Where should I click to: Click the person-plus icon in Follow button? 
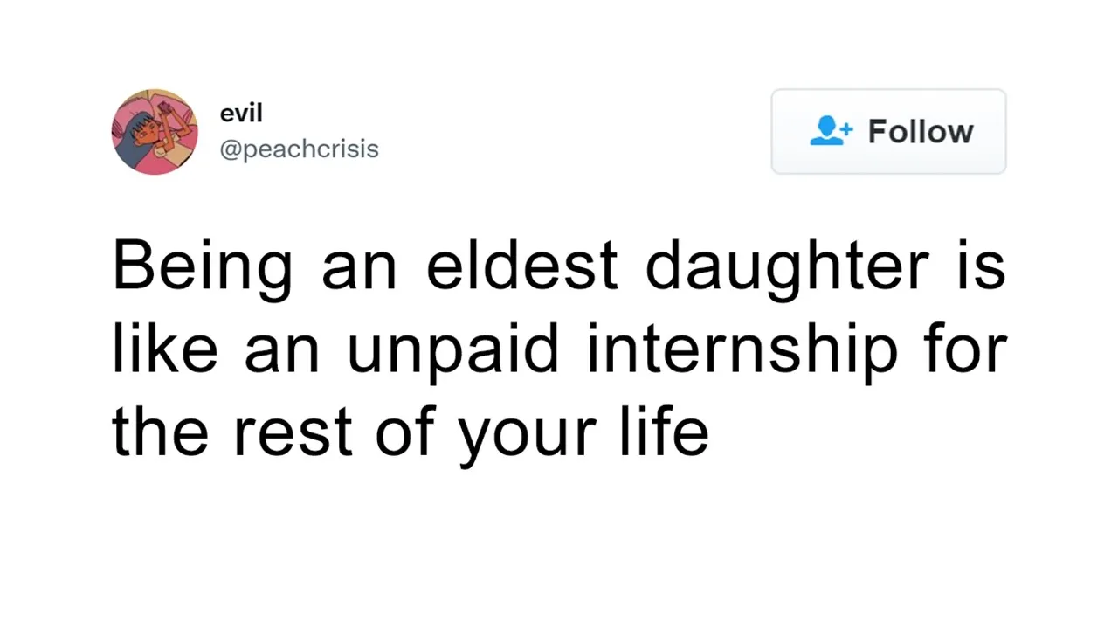tap(831, 131)
